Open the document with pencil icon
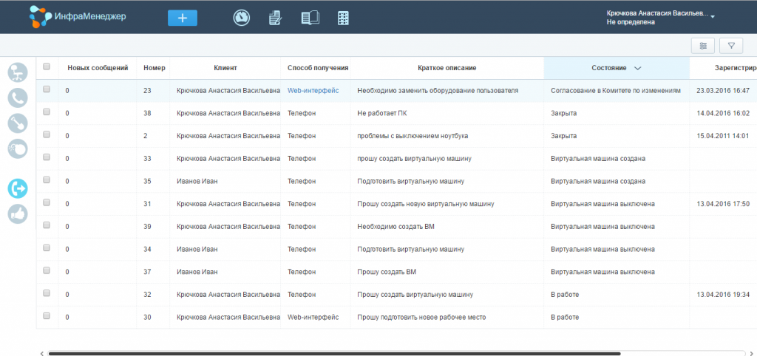The image size is (757, 356). click(275, 18)
